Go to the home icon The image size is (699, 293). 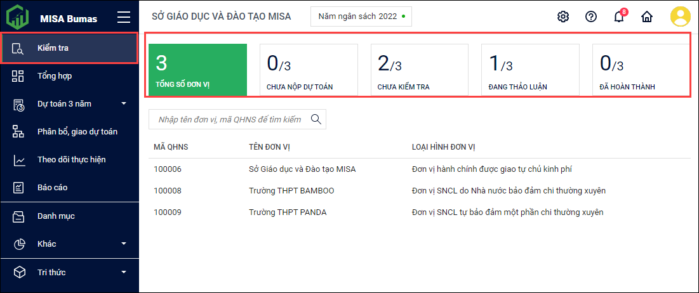point(647,17)
